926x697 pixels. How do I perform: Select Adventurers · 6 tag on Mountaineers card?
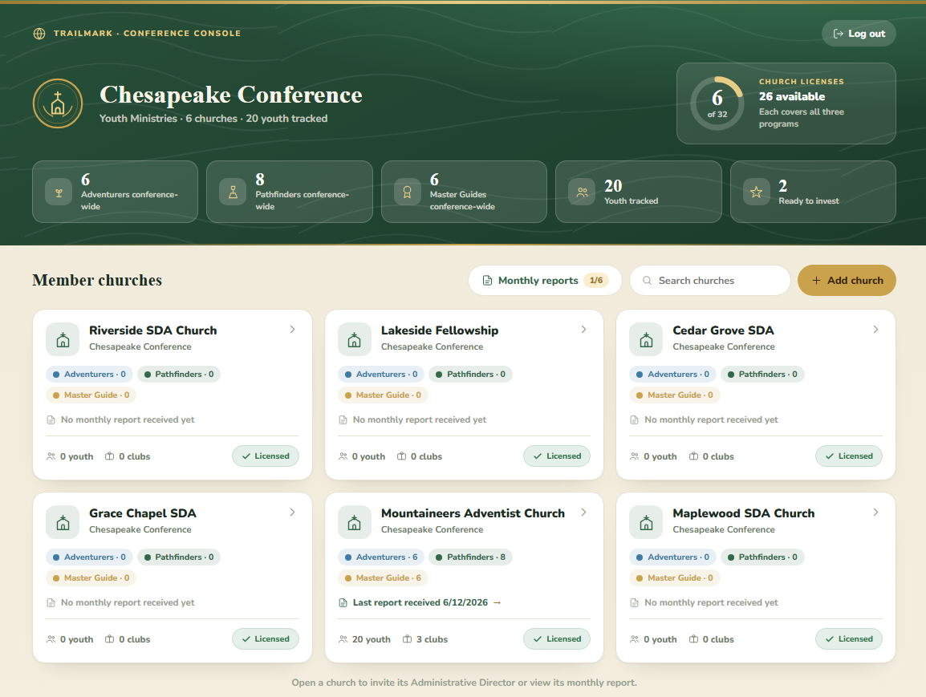[x=381, y=557]
